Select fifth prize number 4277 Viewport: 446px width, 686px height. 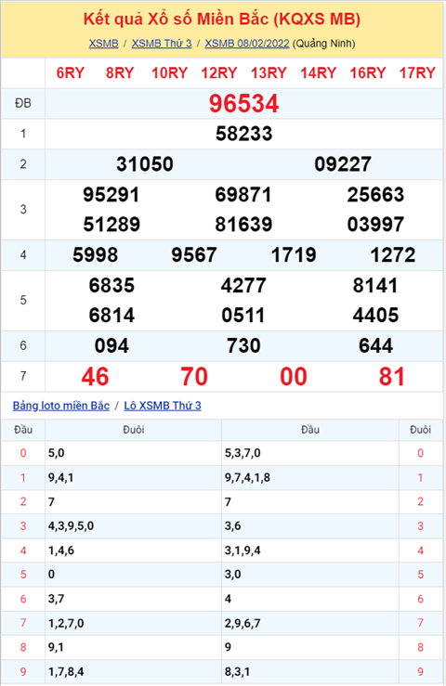point(243,286)
